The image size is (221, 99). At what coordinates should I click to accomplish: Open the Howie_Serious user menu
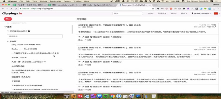coord(201,13)
